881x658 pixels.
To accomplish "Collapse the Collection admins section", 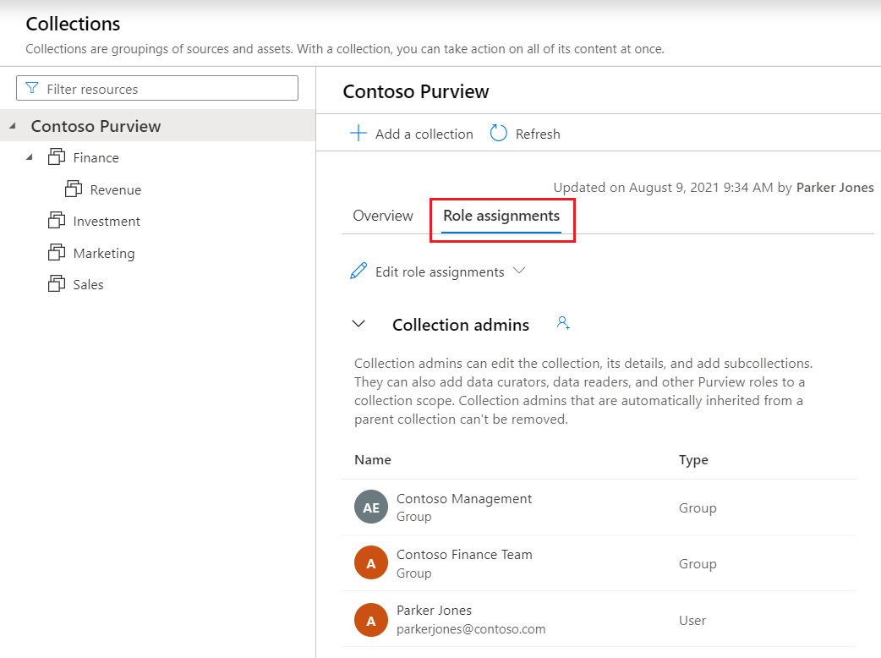I will click(358, 324).
